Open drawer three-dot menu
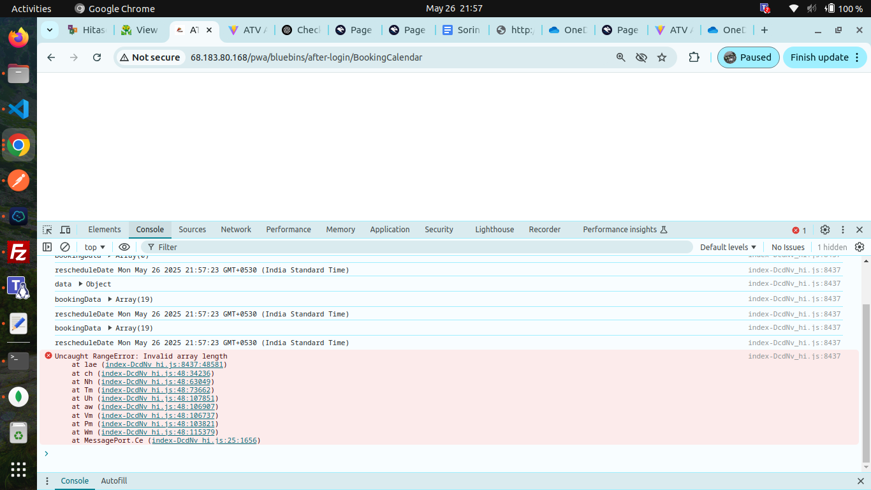The image size is (871, 490). pyautogui.click(x=47, y=481)
